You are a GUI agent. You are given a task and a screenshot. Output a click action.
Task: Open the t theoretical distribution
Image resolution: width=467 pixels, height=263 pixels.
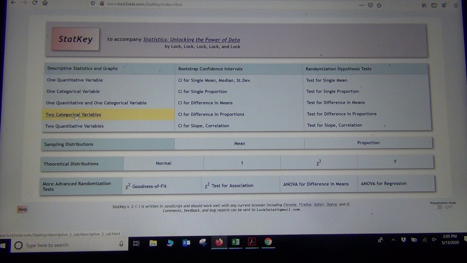242,163
